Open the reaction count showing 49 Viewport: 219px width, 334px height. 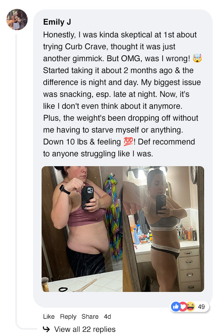point(201,307)
